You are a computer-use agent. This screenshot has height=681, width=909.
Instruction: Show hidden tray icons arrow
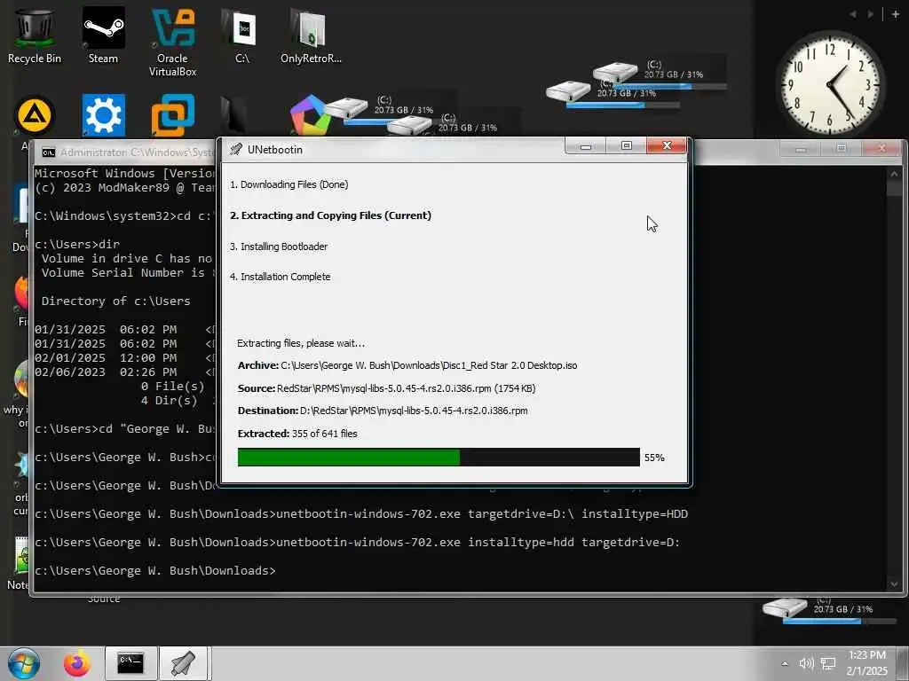(785, 663)
